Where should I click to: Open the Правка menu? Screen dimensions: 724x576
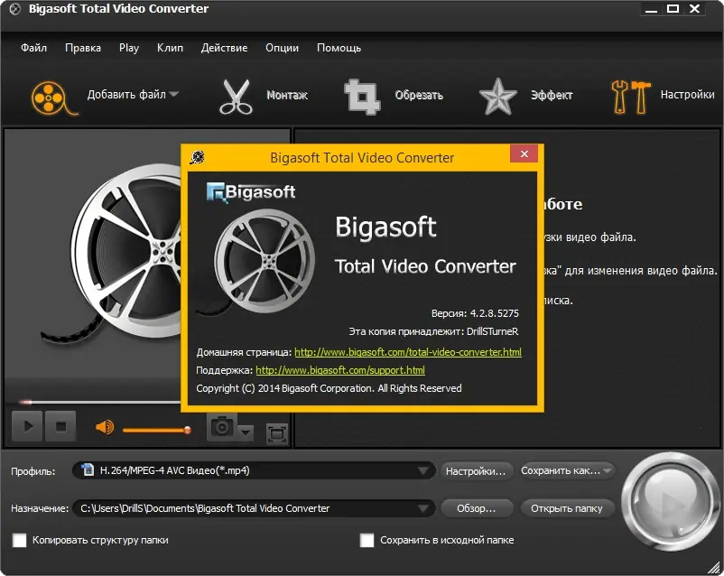click(83, 48)
